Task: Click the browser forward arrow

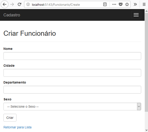Action: coord(12,4)
